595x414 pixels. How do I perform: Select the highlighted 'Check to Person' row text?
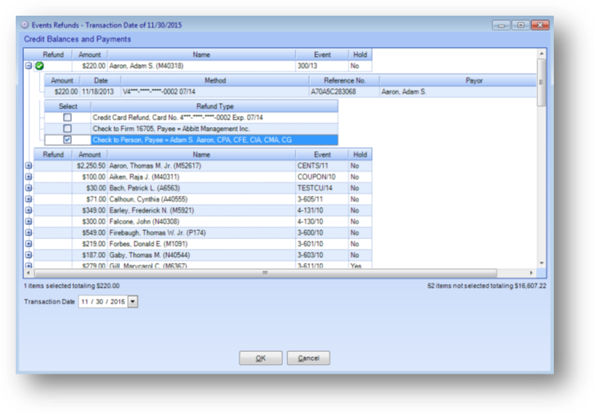[192, 140]
